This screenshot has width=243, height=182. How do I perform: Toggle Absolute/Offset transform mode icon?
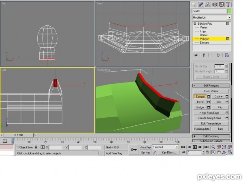pyautogui.click(x=43, y=147)
